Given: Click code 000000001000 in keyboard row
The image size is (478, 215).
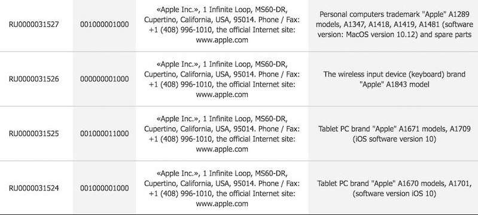Looking at the screenshot, I should pyautogui.click(x=105, y=79).
